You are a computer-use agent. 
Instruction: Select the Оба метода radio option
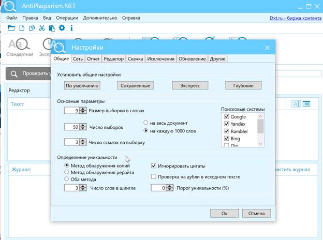pyautogui.click(x=66, y=179)
